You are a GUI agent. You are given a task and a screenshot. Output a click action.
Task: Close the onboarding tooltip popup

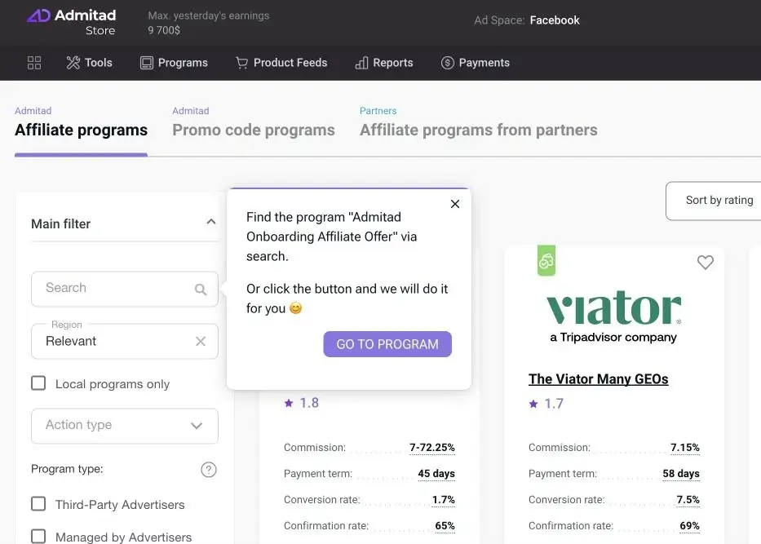(455, 204)
